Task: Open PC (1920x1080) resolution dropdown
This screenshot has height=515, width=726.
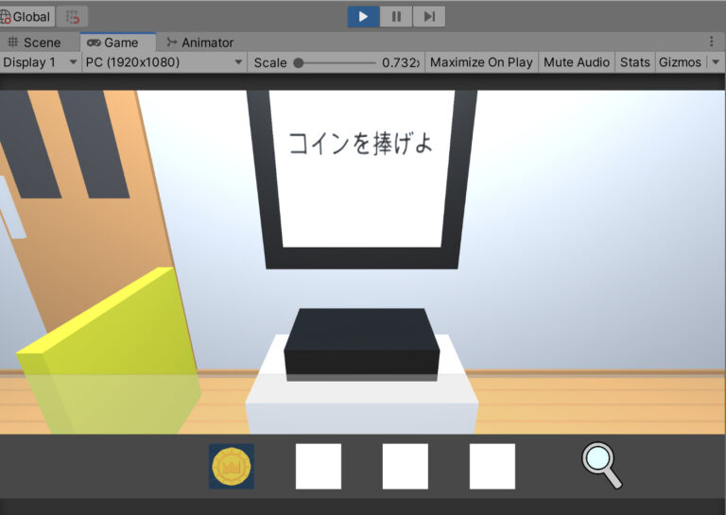Action: (164, 62)
